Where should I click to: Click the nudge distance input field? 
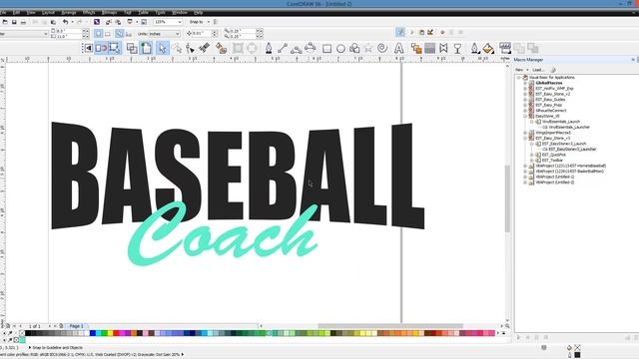pos(202,34)
